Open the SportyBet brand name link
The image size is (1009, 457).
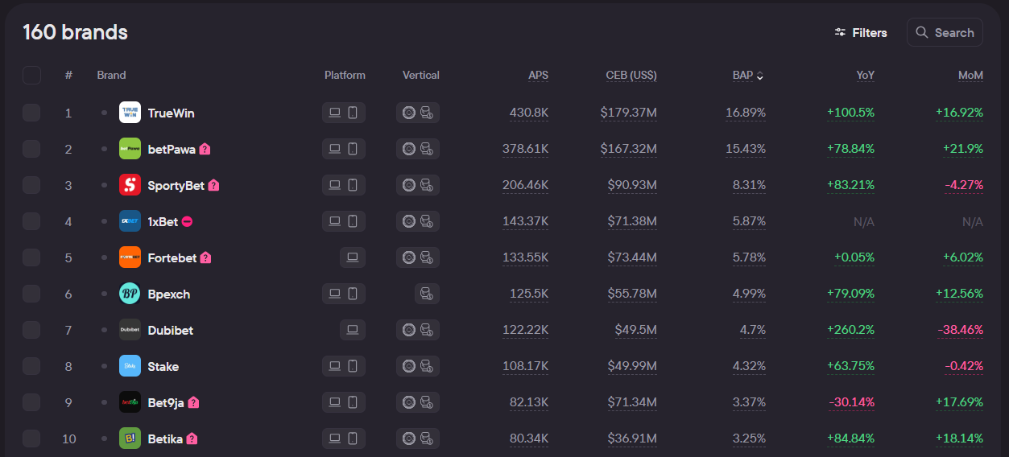click(x=176, y=185)
